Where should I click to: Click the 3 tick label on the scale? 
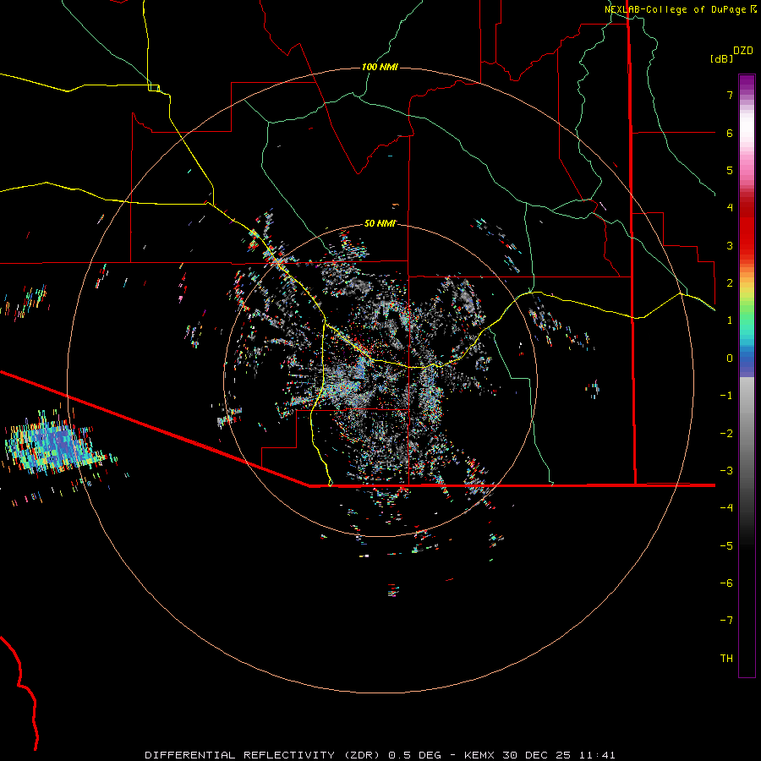coord(730,245)
